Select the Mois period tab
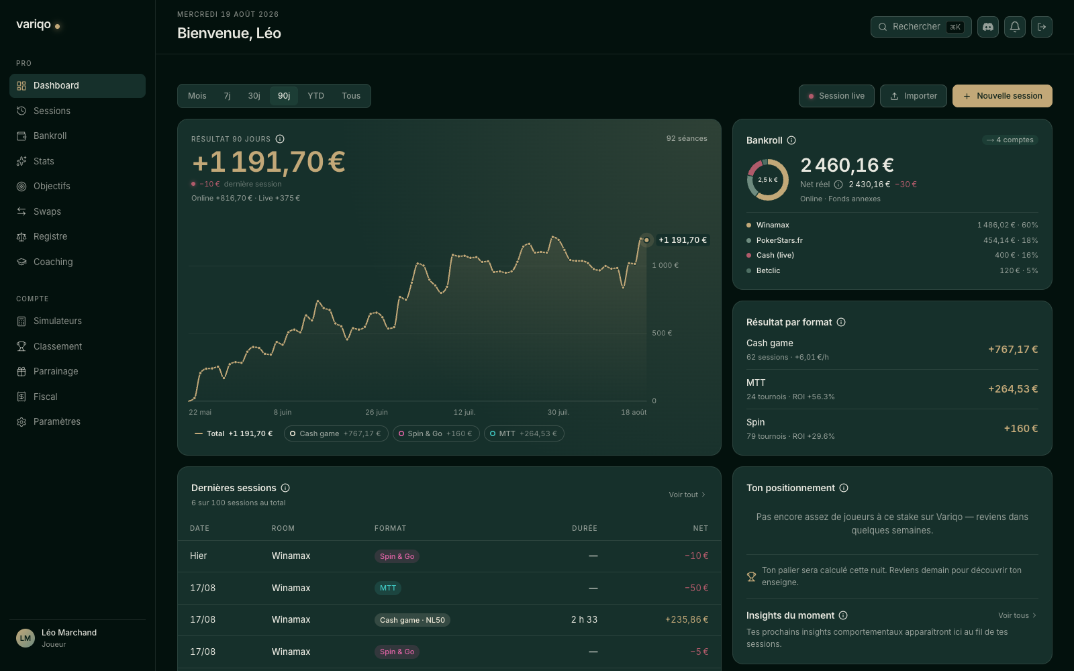 [197, 96]
